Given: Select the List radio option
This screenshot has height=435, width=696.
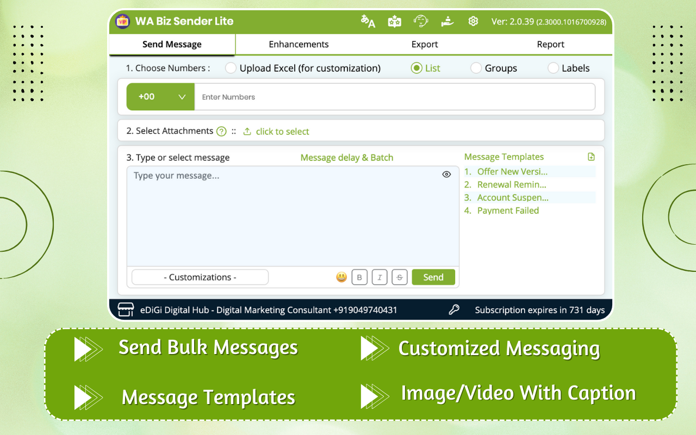Looking at the screenshot, I should tap(415, 68).
